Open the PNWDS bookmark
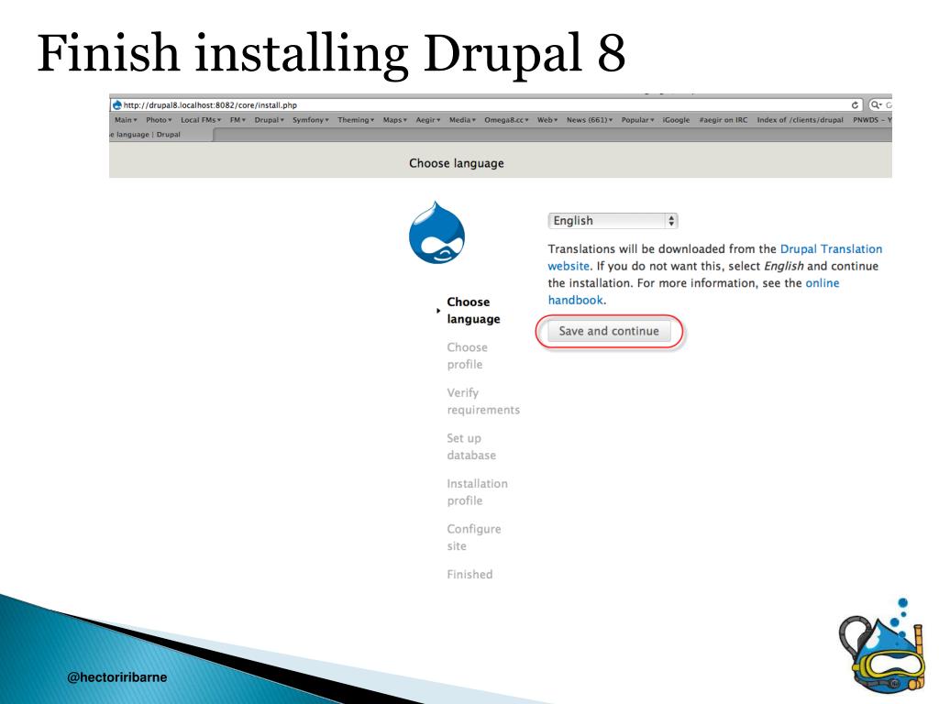Screen dimensions: 939x704 tap(872, 120)
